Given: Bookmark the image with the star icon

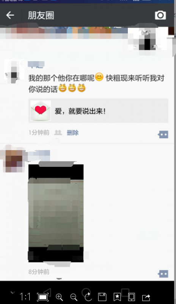Looking at the screenshot, I should (117, 297).
